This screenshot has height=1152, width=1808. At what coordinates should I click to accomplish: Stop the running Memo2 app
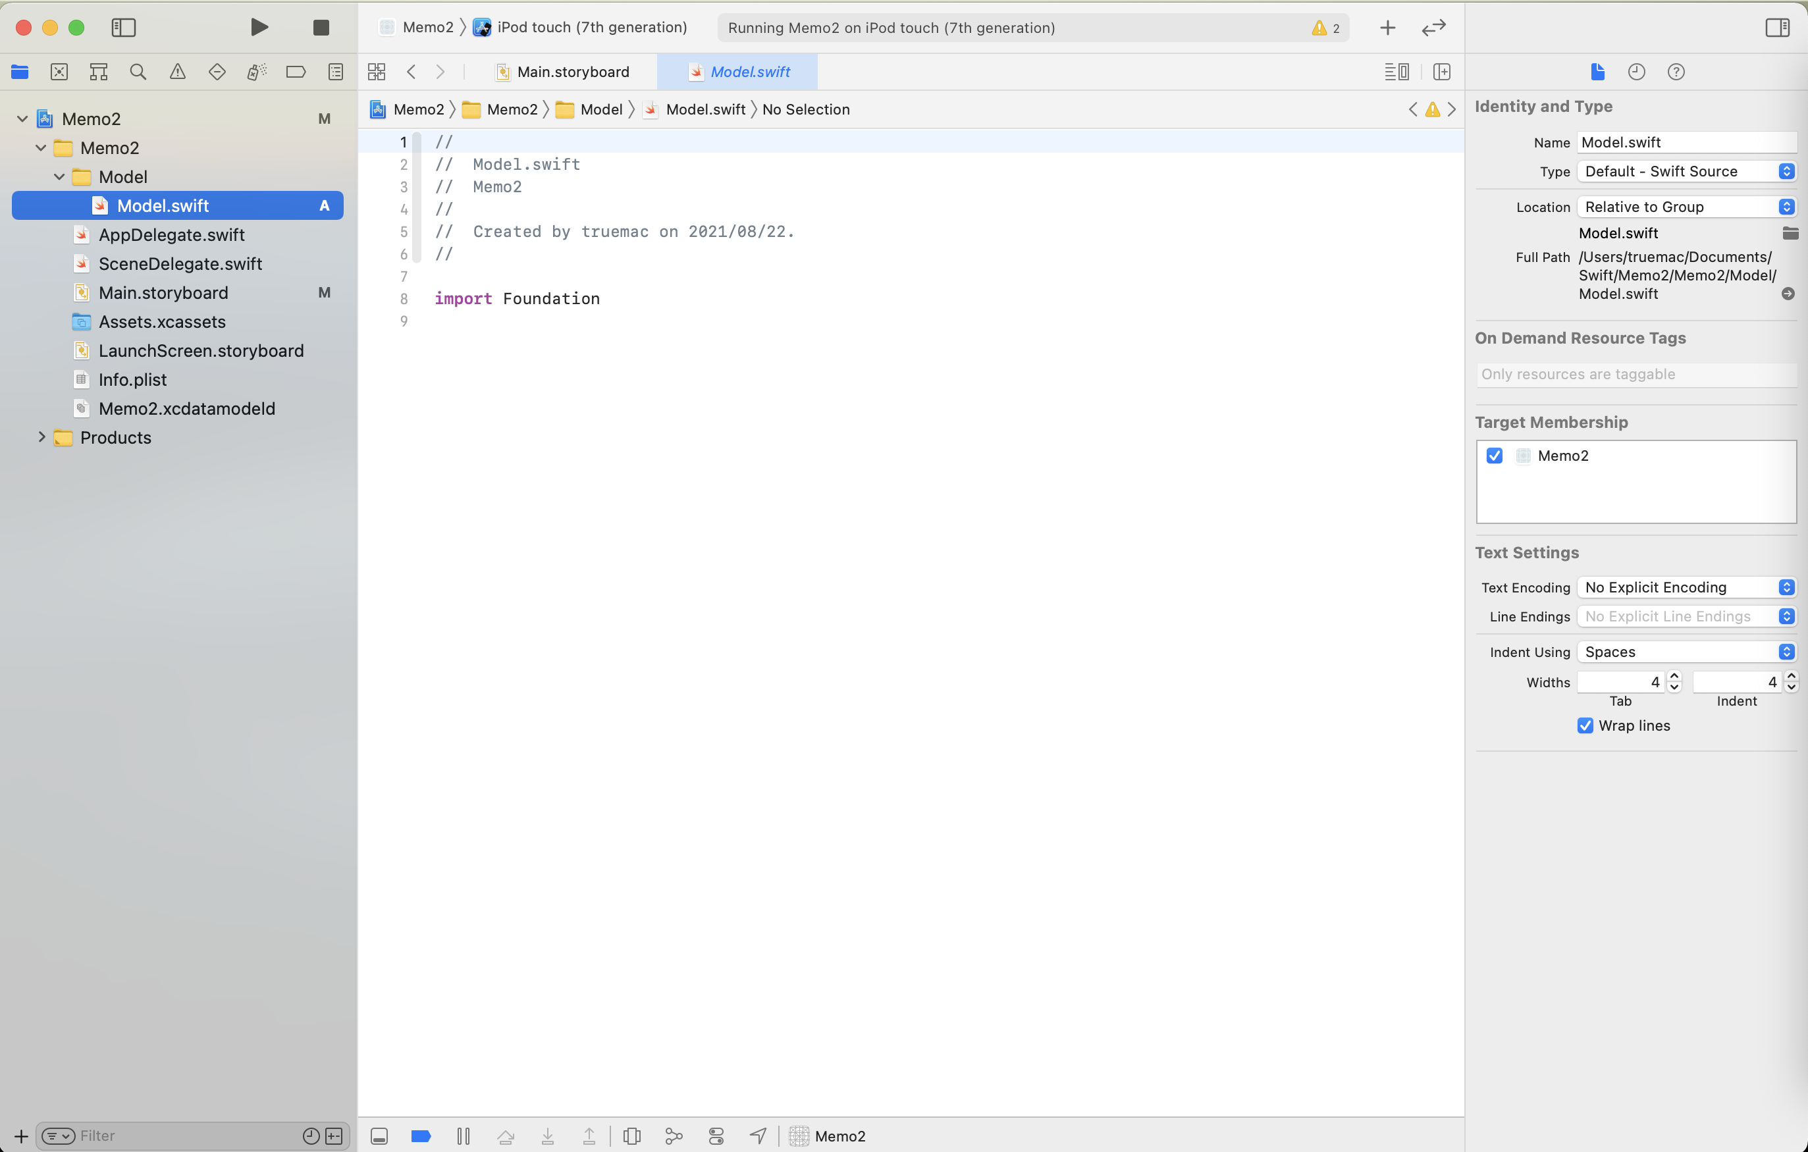click(x=321, y=28)
